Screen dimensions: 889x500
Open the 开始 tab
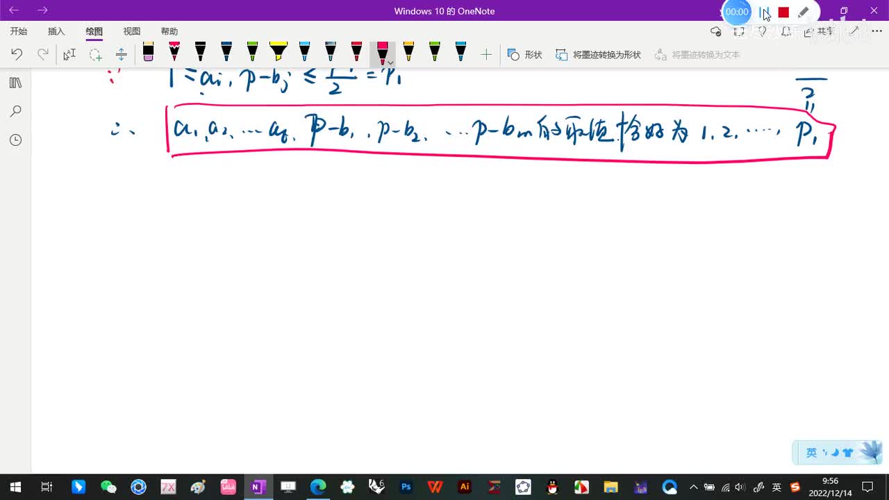pyautogui.click(x=19, y=31)
